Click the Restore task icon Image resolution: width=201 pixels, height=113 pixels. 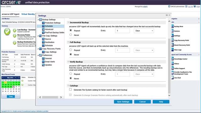tap(172, 31)
